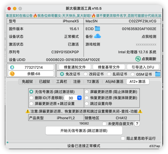Image resolution: width=168 pixels, height=154 pixels.
Task: Click the 设备已连接正常模式 status text
Action: tap(84, 146)
